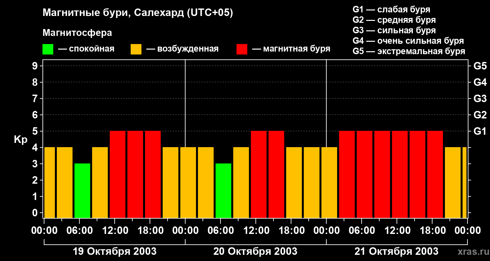Click the date label «20 Октября 2003»
This screenshot has width=490, height=261.
click(x=255, y=251)
